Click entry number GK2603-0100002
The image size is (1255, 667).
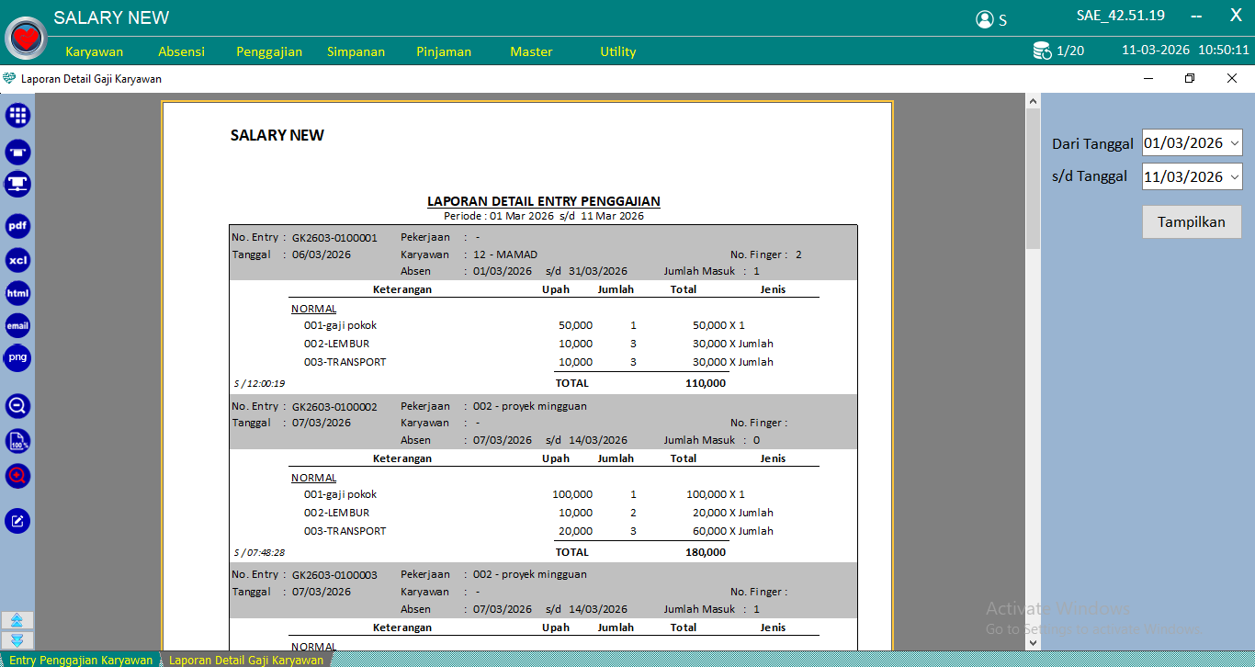tap(334, 406)
